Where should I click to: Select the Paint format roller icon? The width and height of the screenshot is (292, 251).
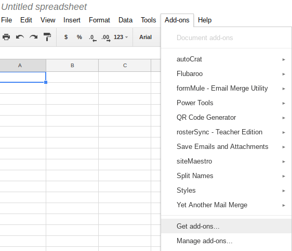[47, 37]
